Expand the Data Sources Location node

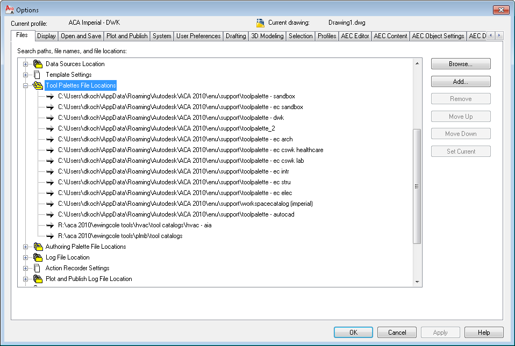(26, 63)
